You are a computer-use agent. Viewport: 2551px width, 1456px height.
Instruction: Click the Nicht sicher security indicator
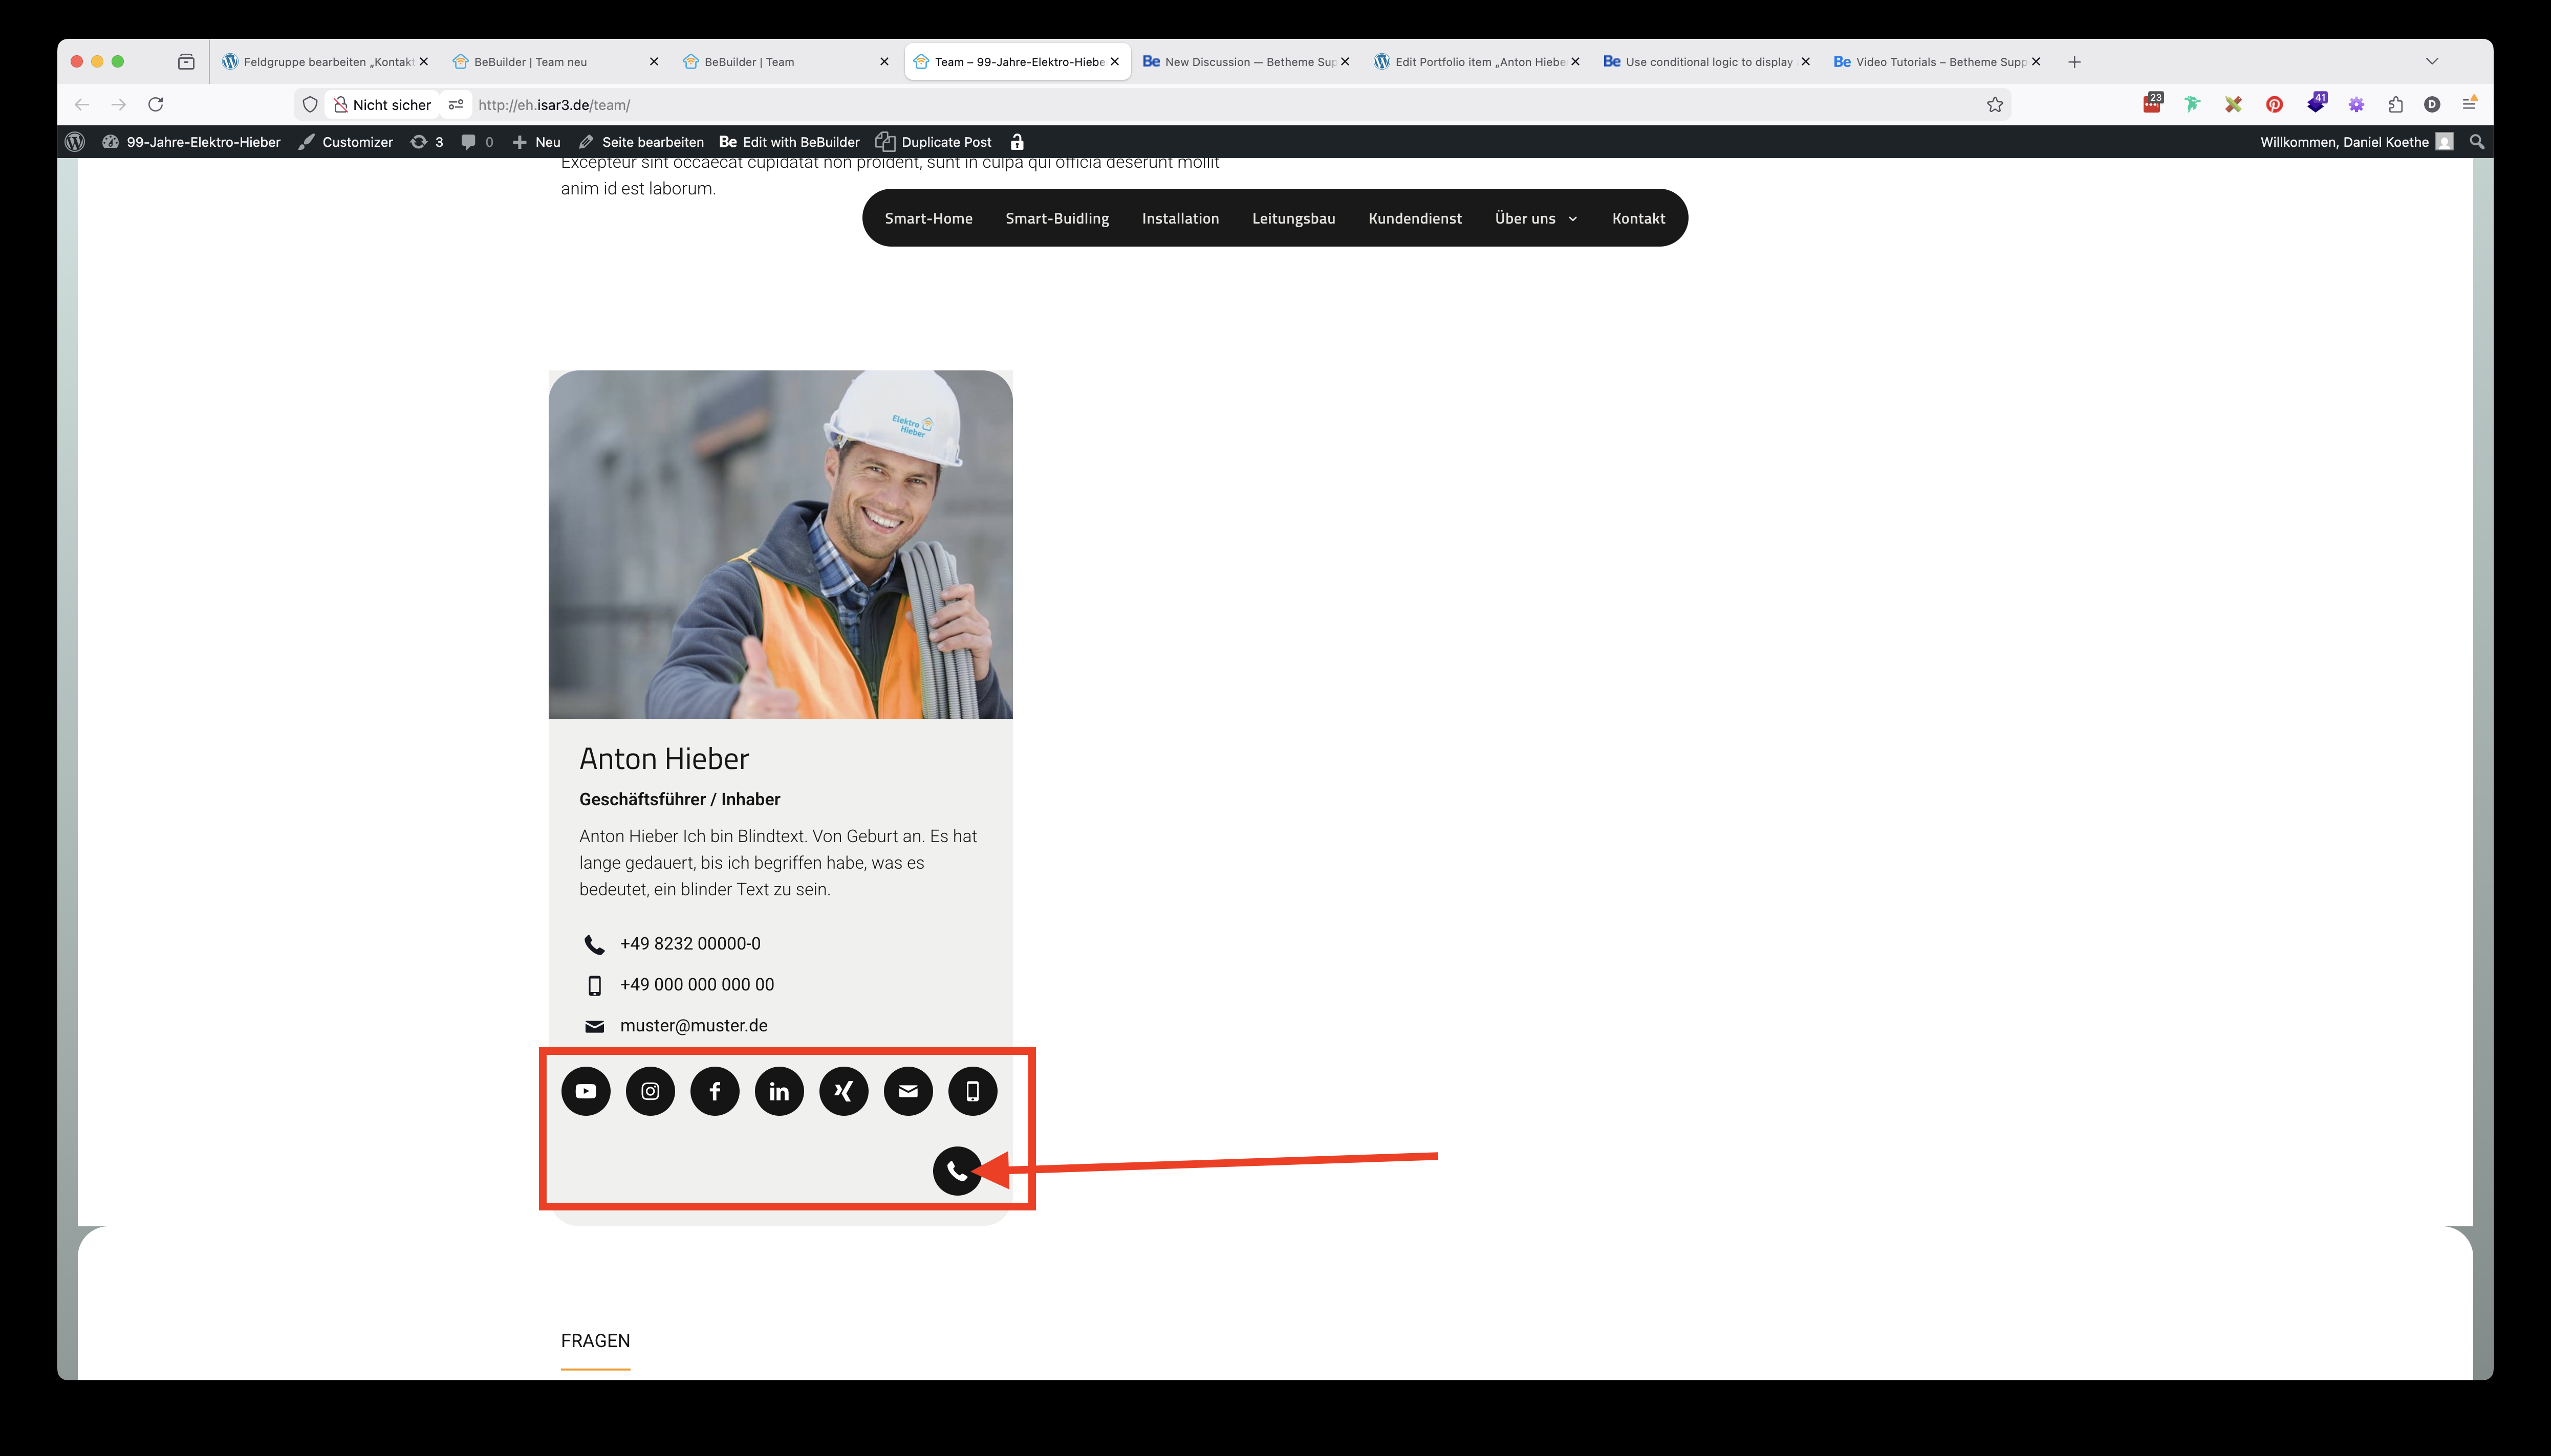pyautogui.click(x=382, y=105)
